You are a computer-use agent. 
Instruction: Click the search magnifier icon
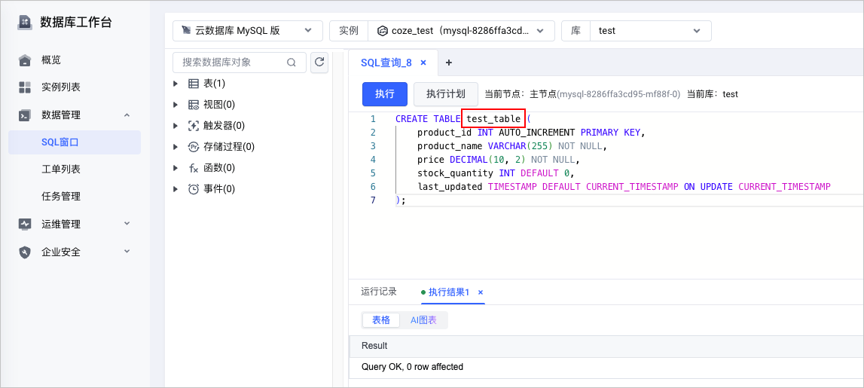tap(292, 63)
